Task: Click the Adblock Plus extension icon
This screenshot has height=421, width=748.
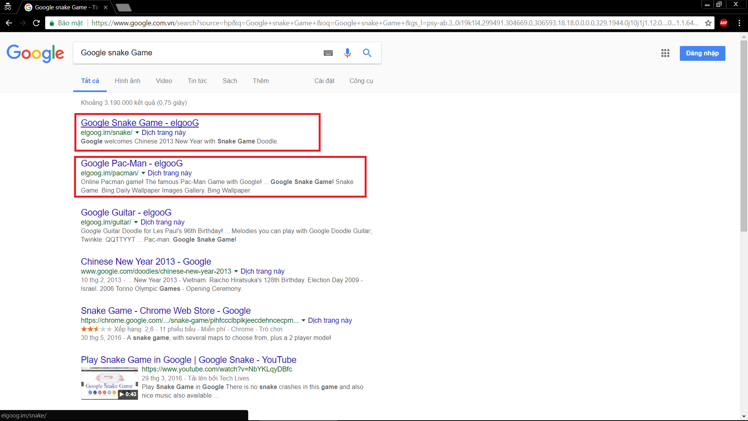Action: (x=724, y=23)
